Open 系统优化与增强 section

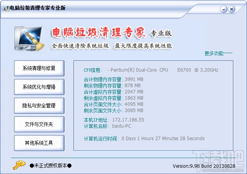tap(39, 87)
